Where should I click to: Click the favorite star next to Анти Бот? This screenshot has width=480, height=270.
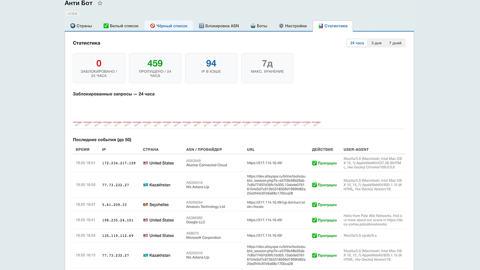click(100, 3)
